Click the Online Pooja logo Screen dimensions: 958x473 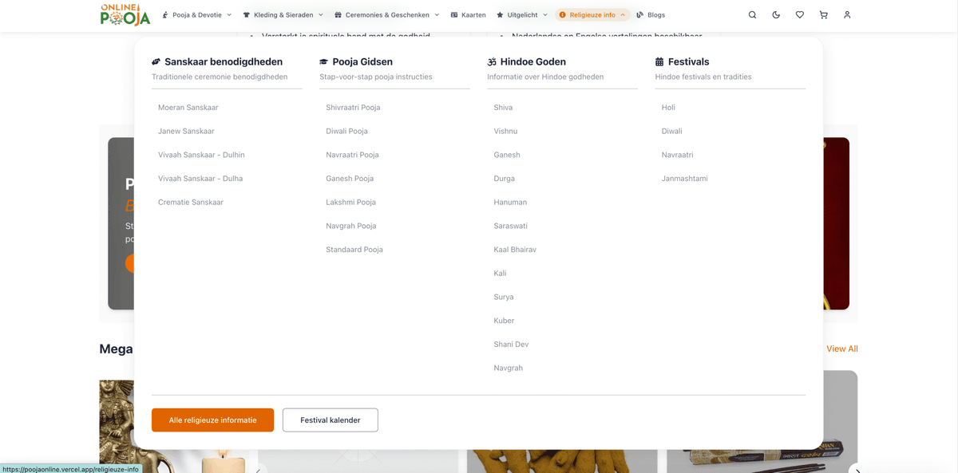click(125, 14)
